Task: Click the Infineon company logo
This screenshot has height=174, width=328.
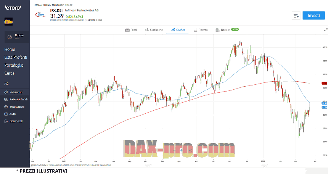Action: (x=41, y=14)
